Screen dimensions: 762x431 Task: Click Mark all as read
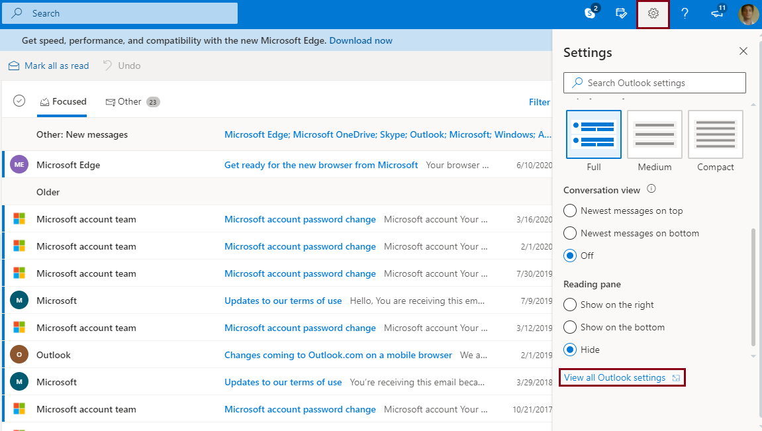48,66
